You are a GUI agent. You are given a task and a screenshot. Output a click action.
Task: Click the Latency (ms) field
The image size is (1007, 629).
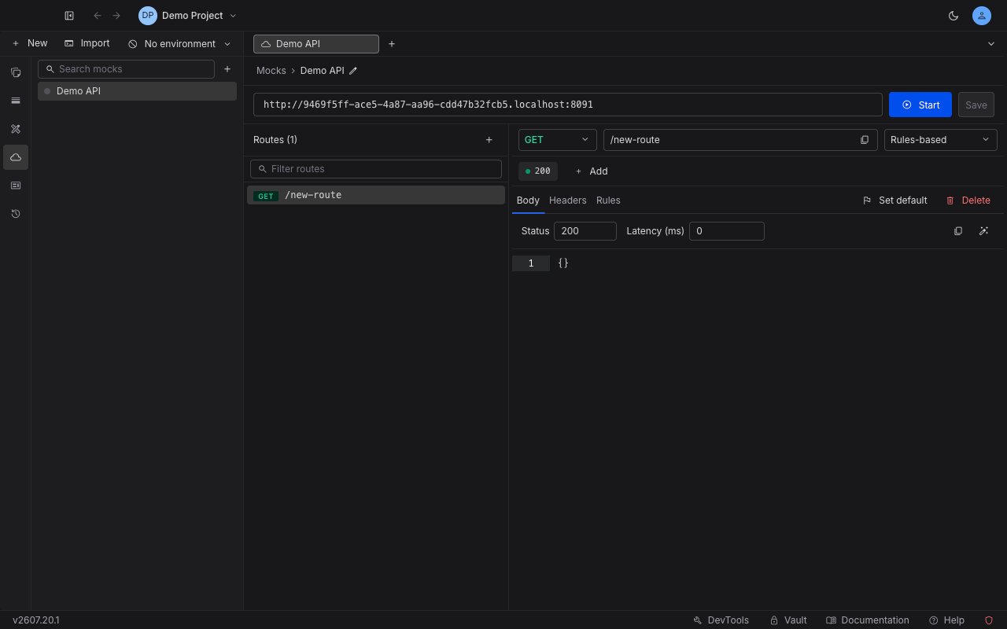click(x=727, y=231)
